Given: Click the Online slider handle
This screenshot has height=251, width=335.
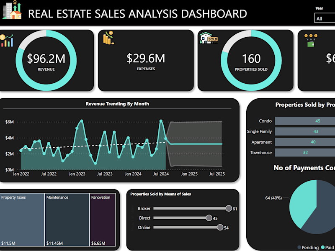Looking at the screenshot, I should (220, 227).
